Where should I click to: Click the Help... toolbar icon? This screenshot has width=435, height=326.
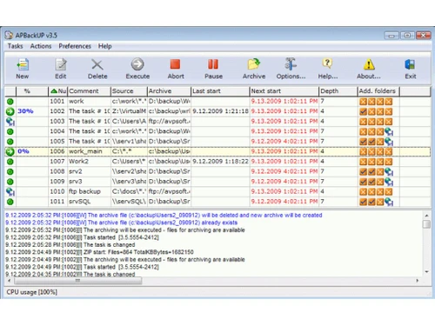(327, 63)
